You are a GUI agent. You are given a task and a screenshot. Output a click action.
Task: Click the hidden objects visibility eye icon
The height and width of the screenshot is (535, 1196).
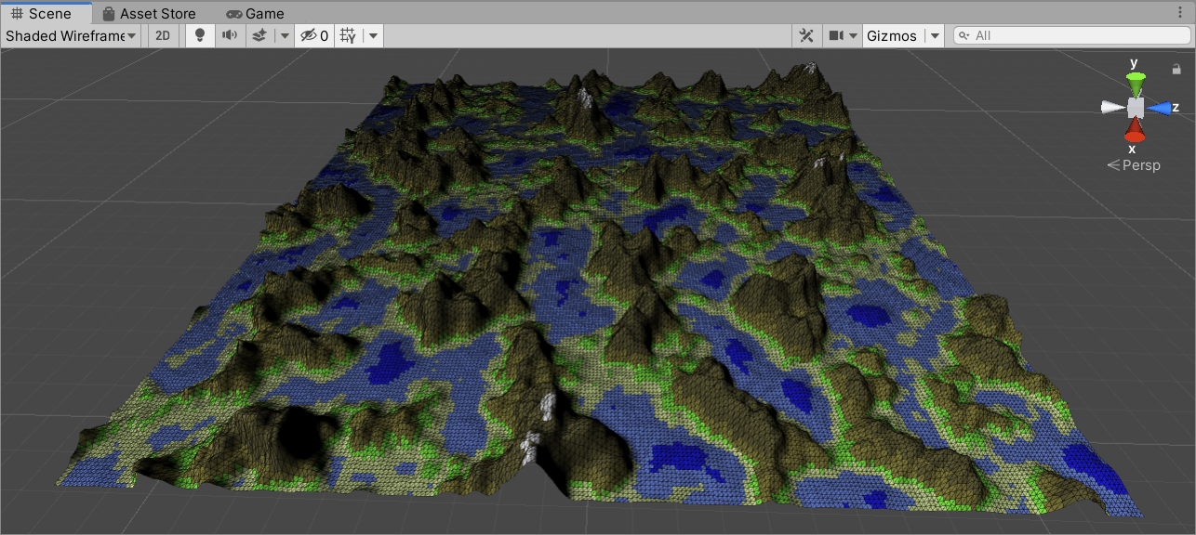click(x=309, y=36)
